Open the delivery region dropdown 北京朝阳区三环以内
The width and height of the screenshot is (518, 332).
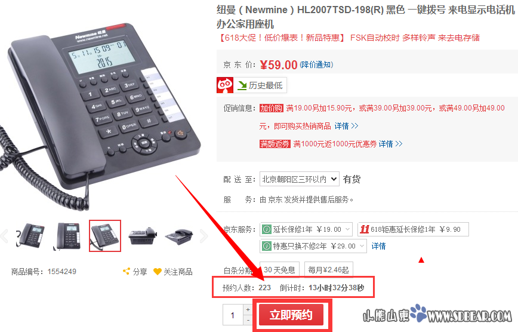[300, 179]
